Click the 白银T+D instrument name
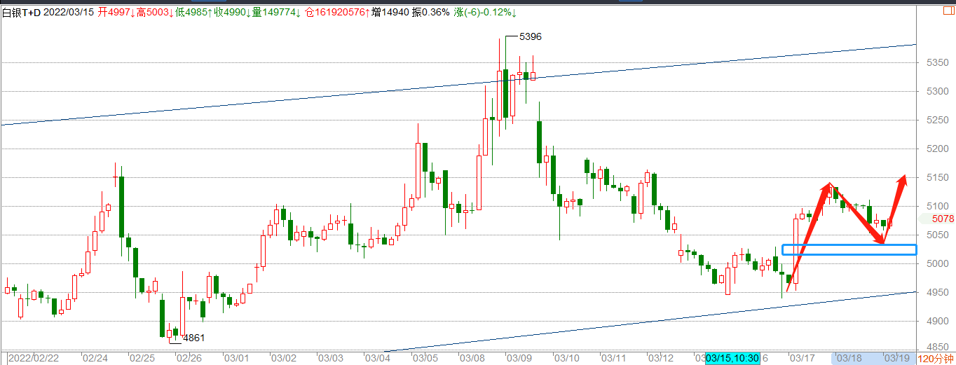Image resolution: width=956 pixels, height=365 pixels. pyautogui.click(x=22, y=13)
